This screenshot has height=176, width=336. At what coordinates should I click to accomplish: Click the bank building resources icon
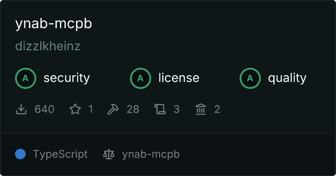[x=201, y=109]
